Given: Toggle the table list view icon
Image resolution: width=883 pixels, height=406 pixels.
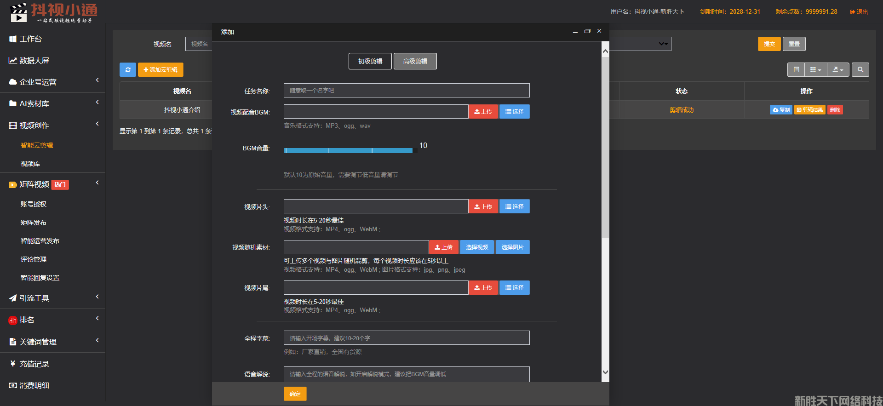Looking at the screenshot, I should 796,70.
